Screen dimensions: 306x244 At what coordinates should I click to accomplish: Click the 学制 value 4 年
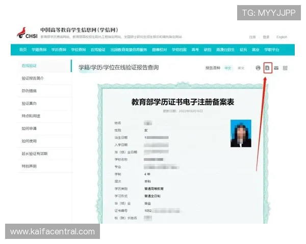(x=147, y=174)
